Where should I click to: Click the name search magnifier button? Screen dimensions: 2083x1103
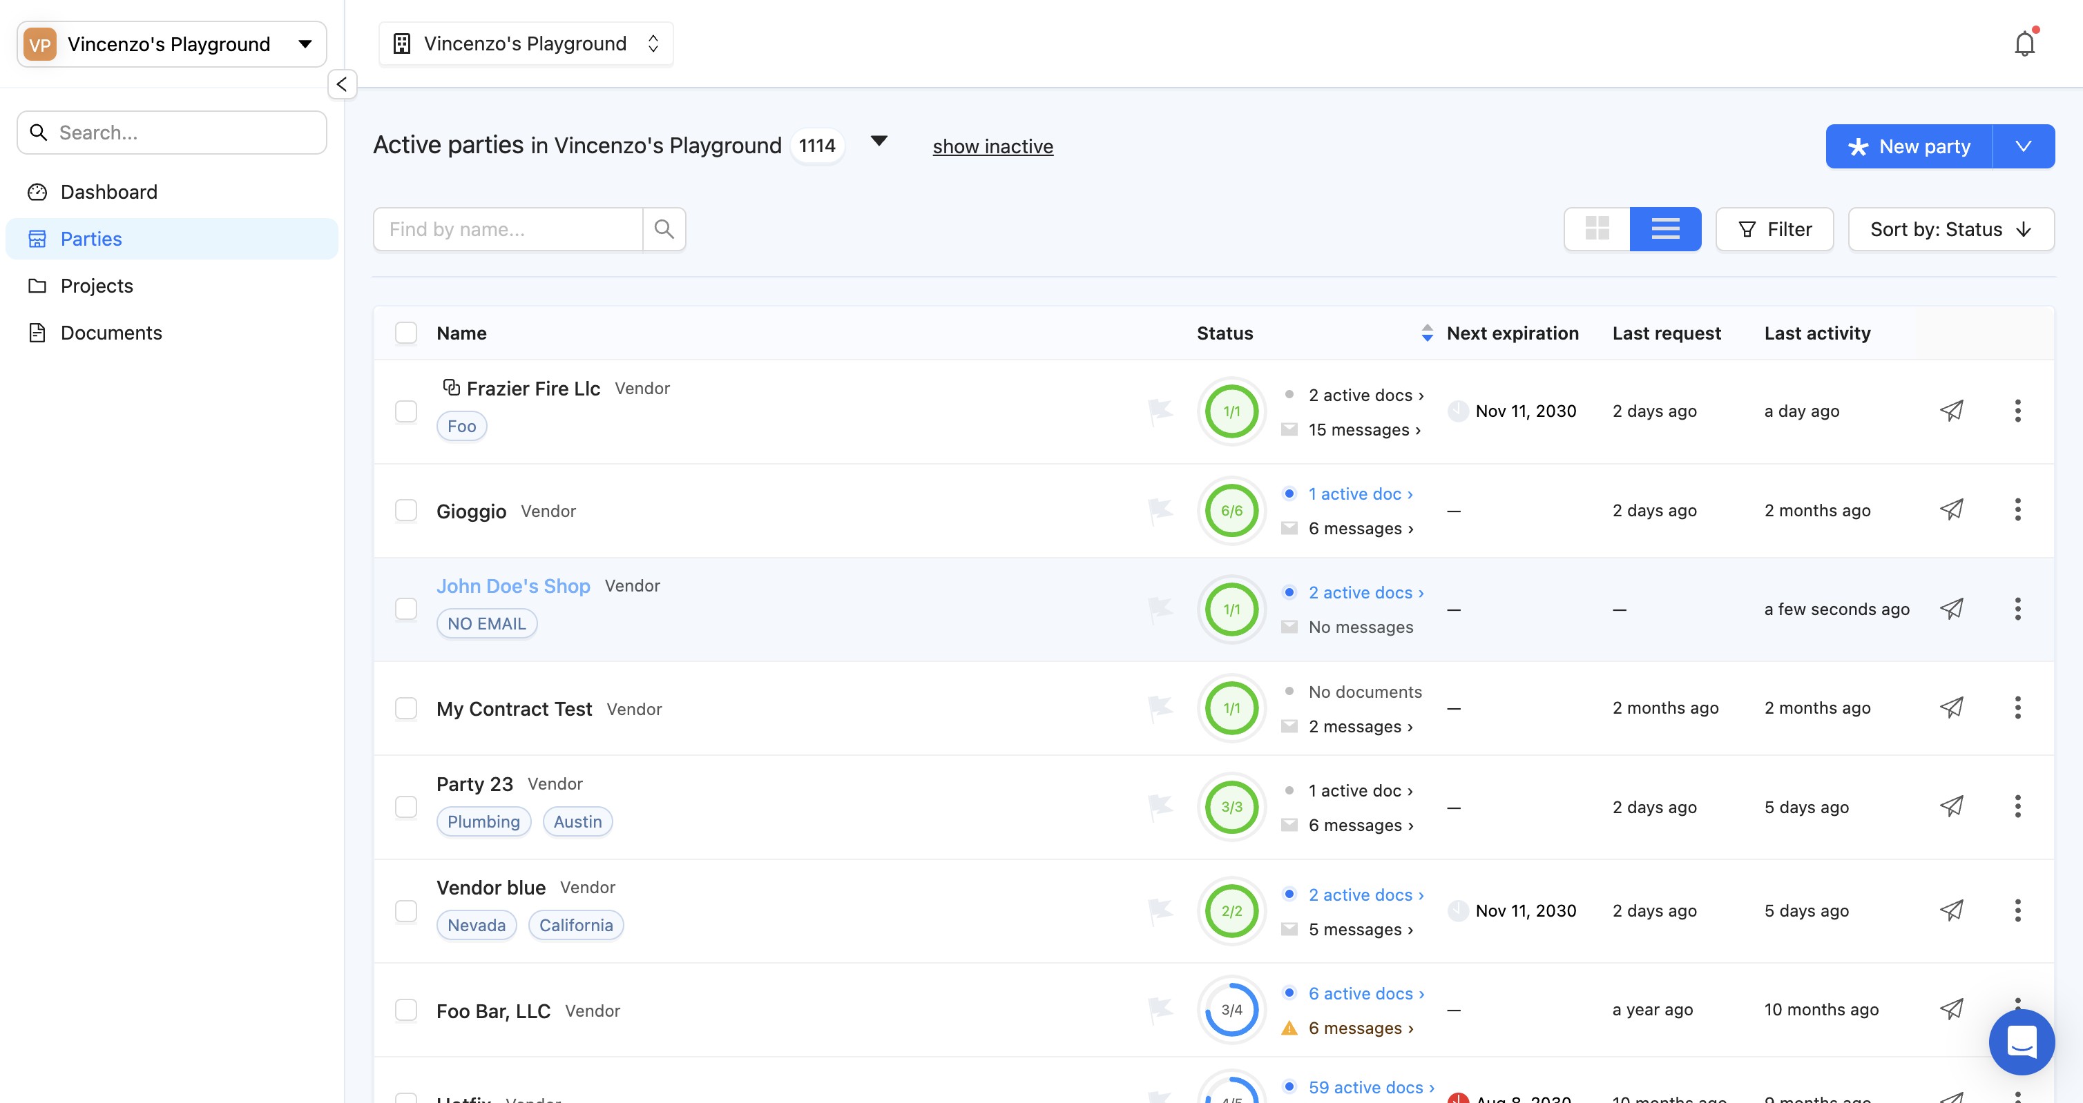(664, 228)
